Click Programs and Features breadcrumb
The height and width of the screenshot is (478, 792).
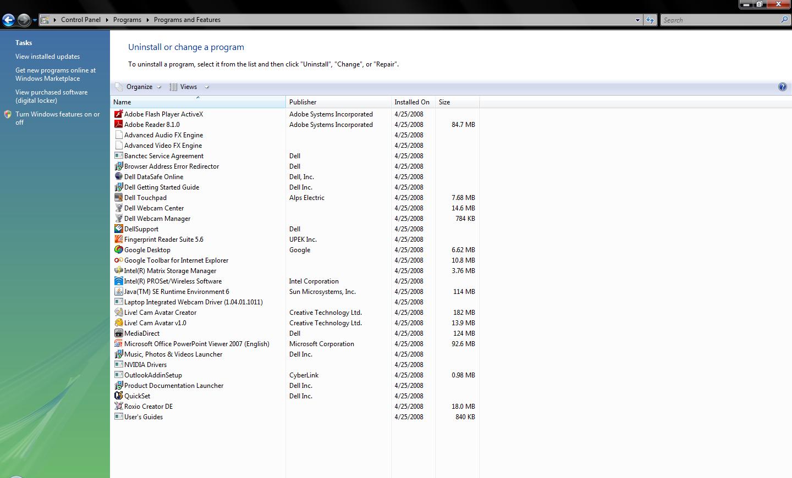(x=187, y=20)
